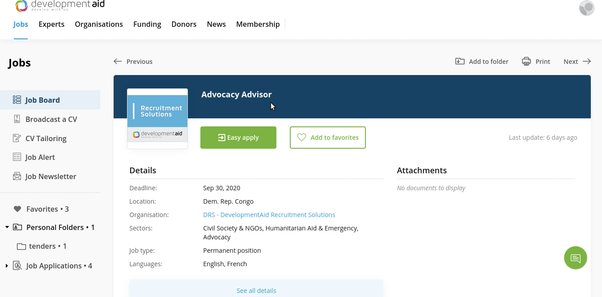Image resolution: width=602 pixels, height=297 pixels.
Task: Click See all details
Action: coord(256,290)
